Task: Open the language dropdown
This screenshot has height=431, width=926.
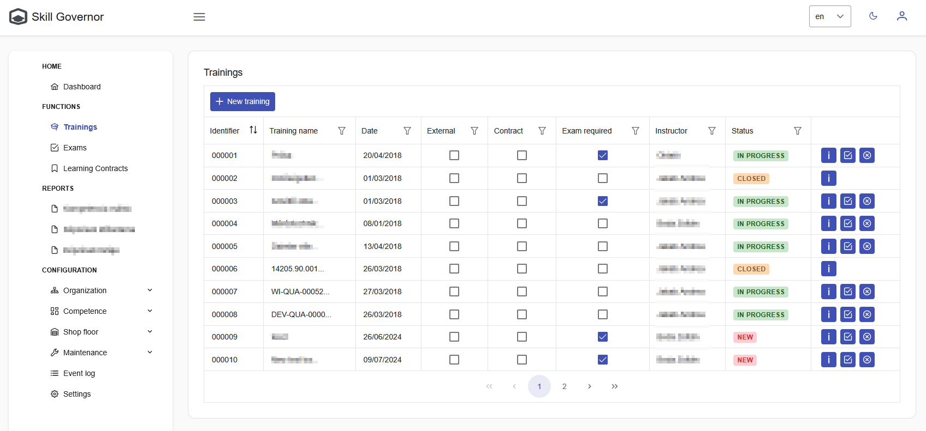Action: point(829,16)
